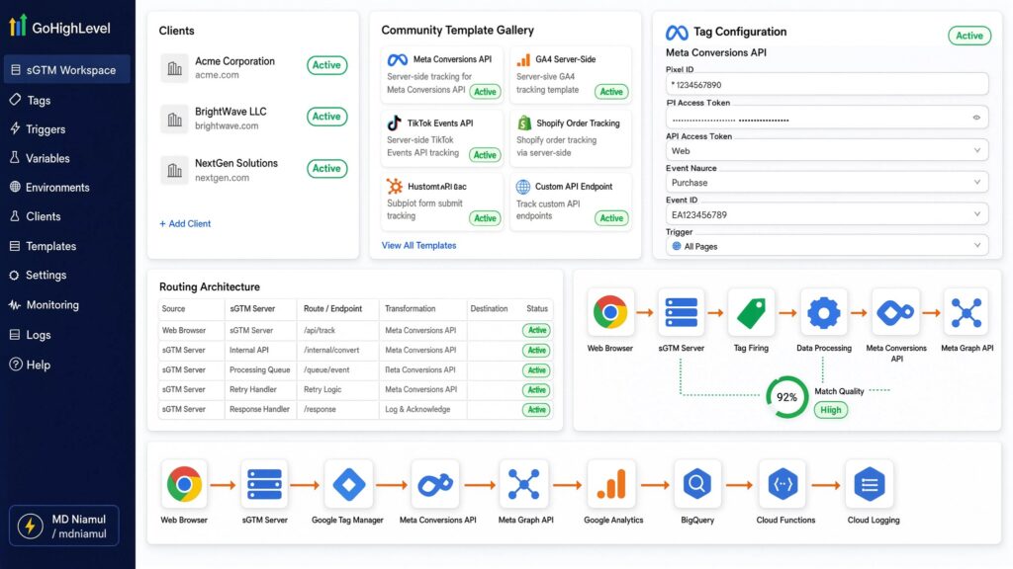Click Shopify Order Tracking bag icon
The height and width of the screenshot is (569, 1013).
click(524, 122)
